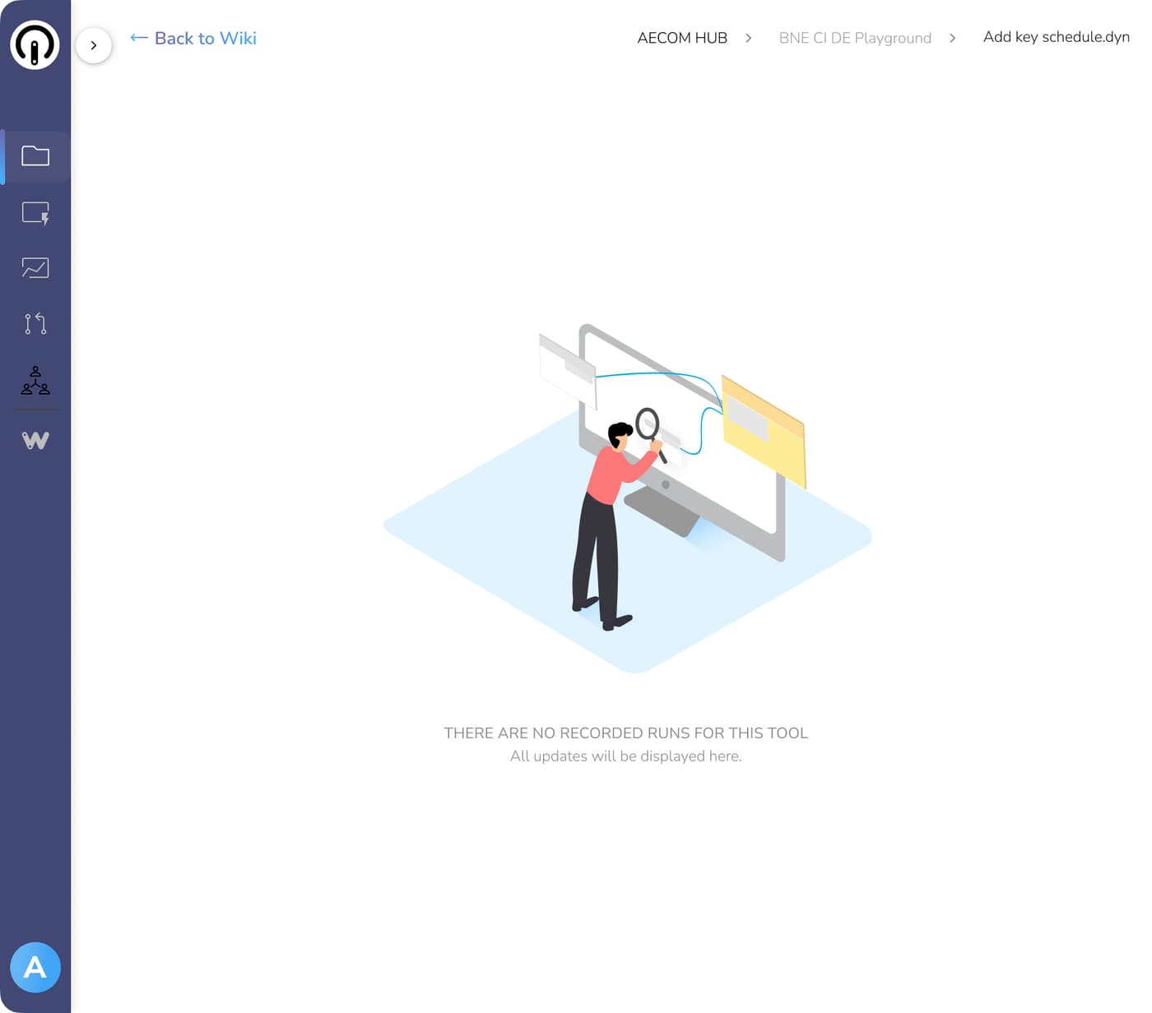
Task: Open the team hierarchy icon
Action: coord(35,381)
